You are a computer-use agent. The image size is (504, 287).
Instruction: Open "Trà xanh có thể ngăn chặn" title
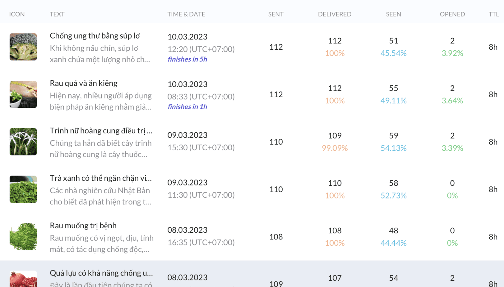tap(100, 178)
